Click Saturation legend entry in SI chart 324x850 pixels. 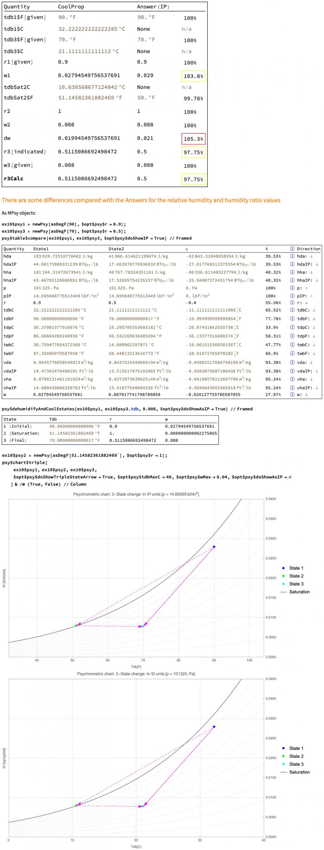(x=299, y=772)
